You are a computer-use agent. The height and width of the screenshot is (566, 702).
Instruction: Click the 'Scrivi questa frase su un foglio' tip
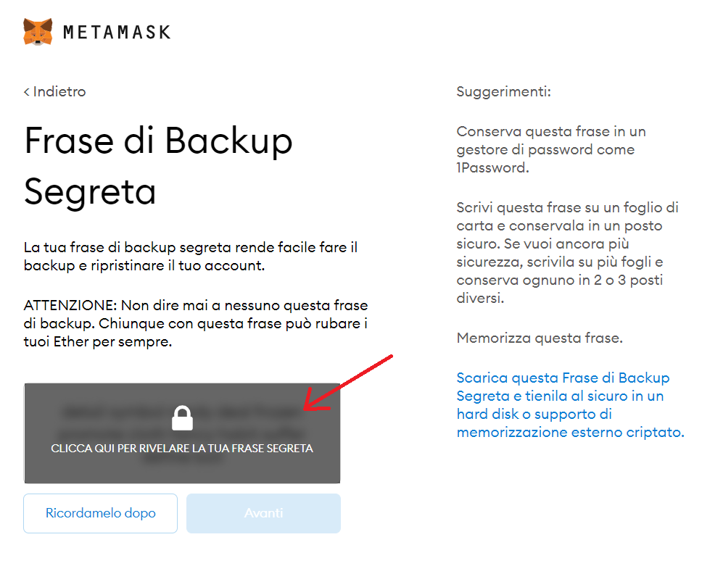[567, 252]
